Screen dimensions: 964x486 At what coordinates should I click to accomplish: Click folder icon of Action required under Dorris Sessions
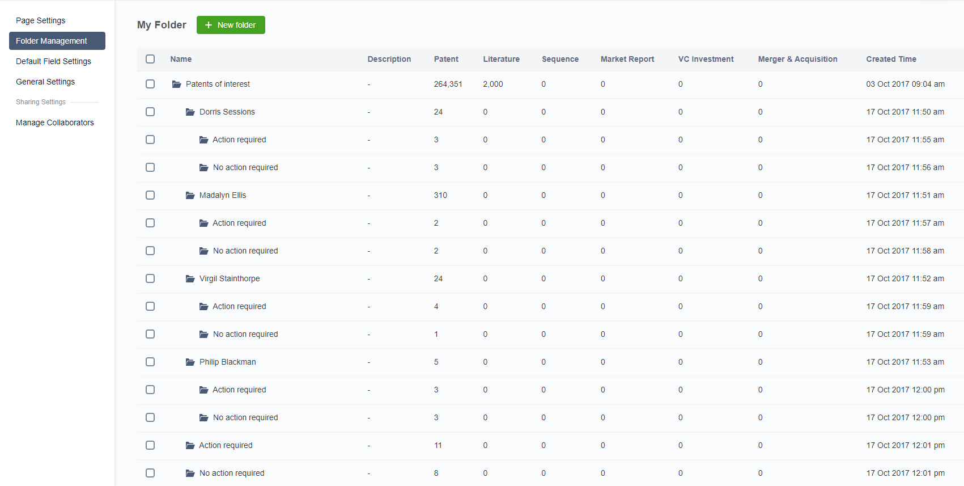click(204, 140)
